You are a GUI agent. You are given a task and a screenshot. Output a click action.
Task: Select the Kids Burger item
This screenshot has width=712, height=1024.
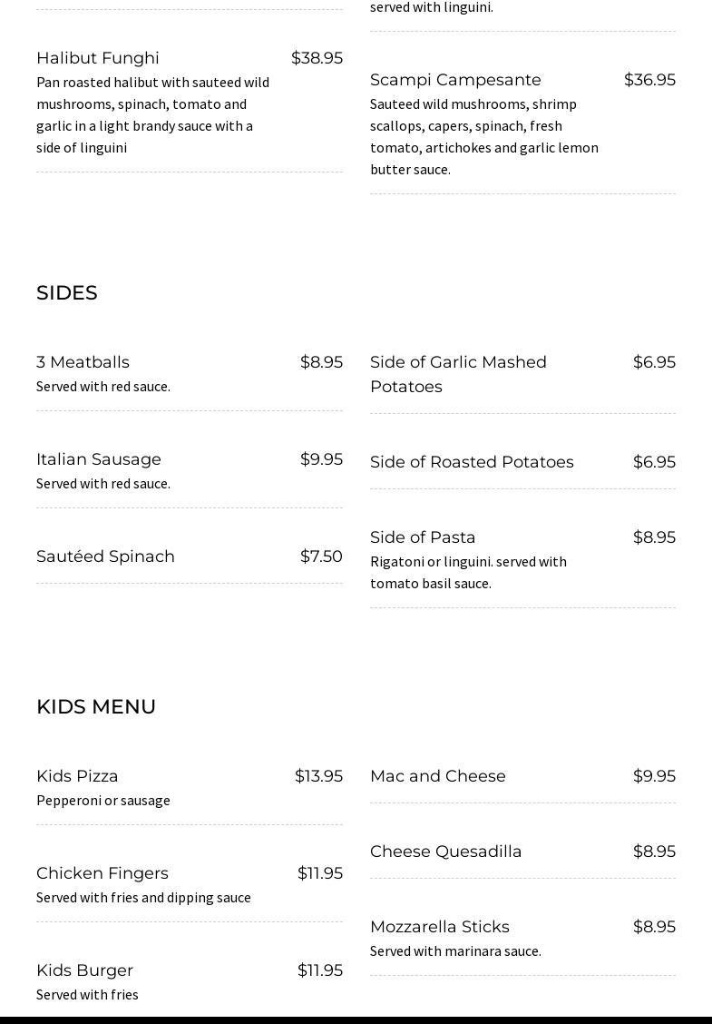pyautogui.click(x=85, y=970)
